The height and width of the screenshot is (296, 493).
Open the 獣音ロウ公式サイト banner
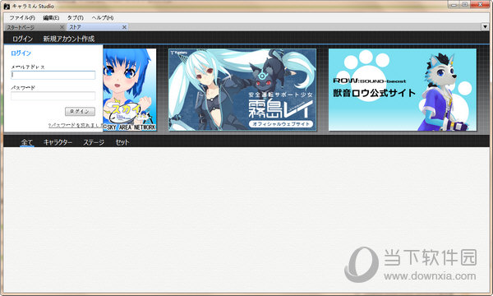pos(403,90)
